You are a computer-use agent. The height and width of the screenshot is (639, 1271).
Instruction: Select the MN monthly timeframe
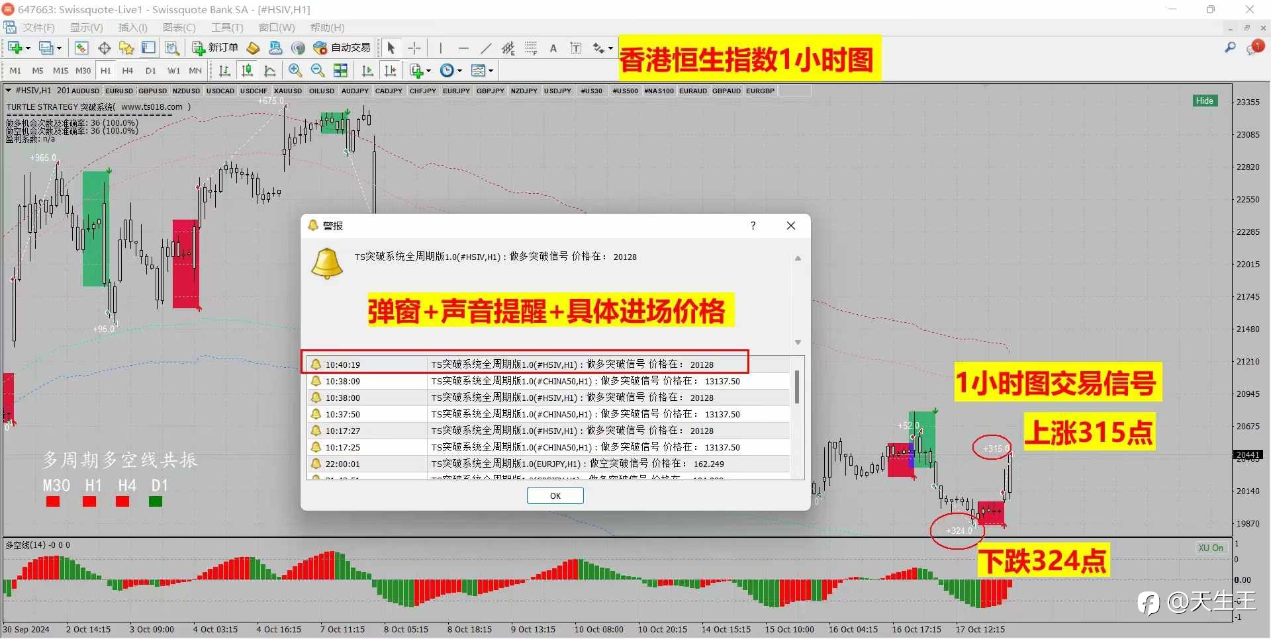coord(195,71)
